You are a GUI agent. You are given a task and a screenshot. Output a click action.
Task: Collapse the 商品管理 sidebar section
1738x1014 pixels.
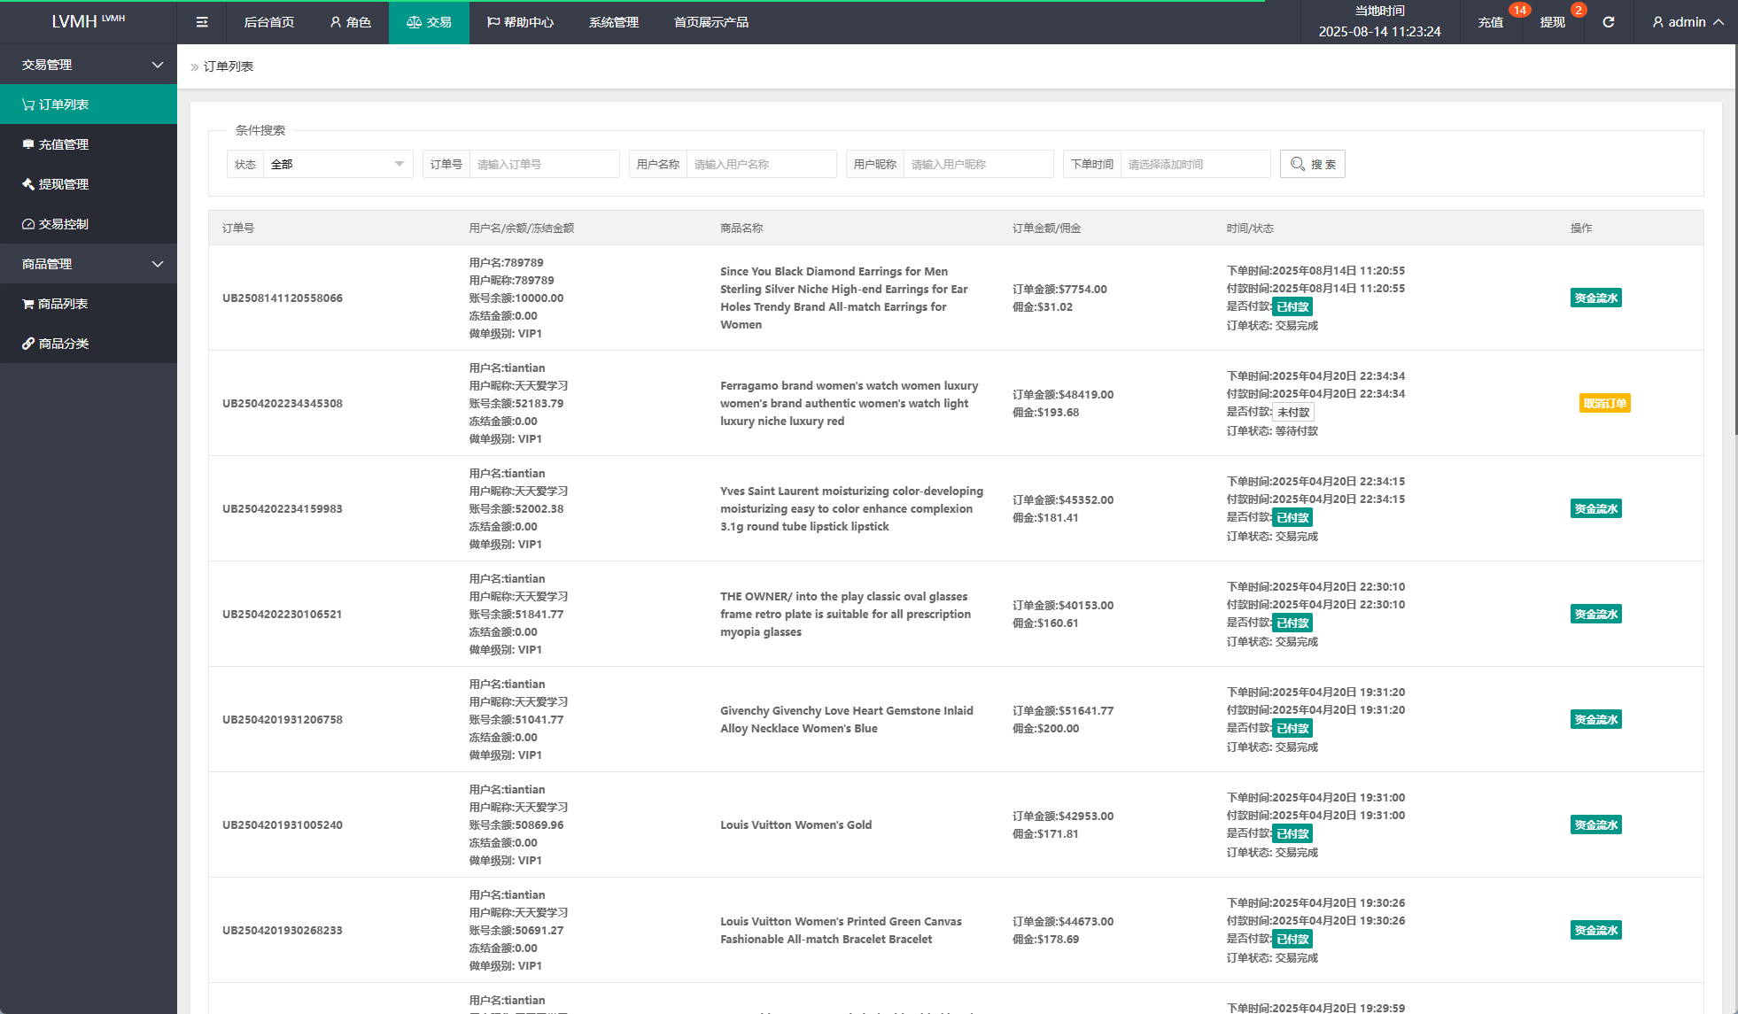coord(89,264)
